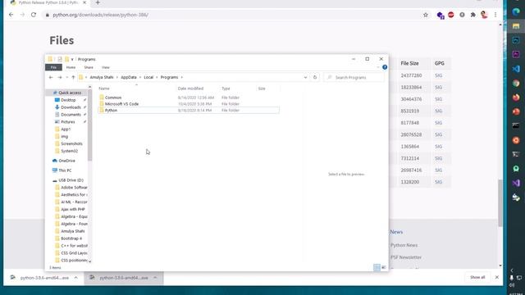
Task: Open the Screenshots folder in sidebar
Action: click(x=71, y=144)
